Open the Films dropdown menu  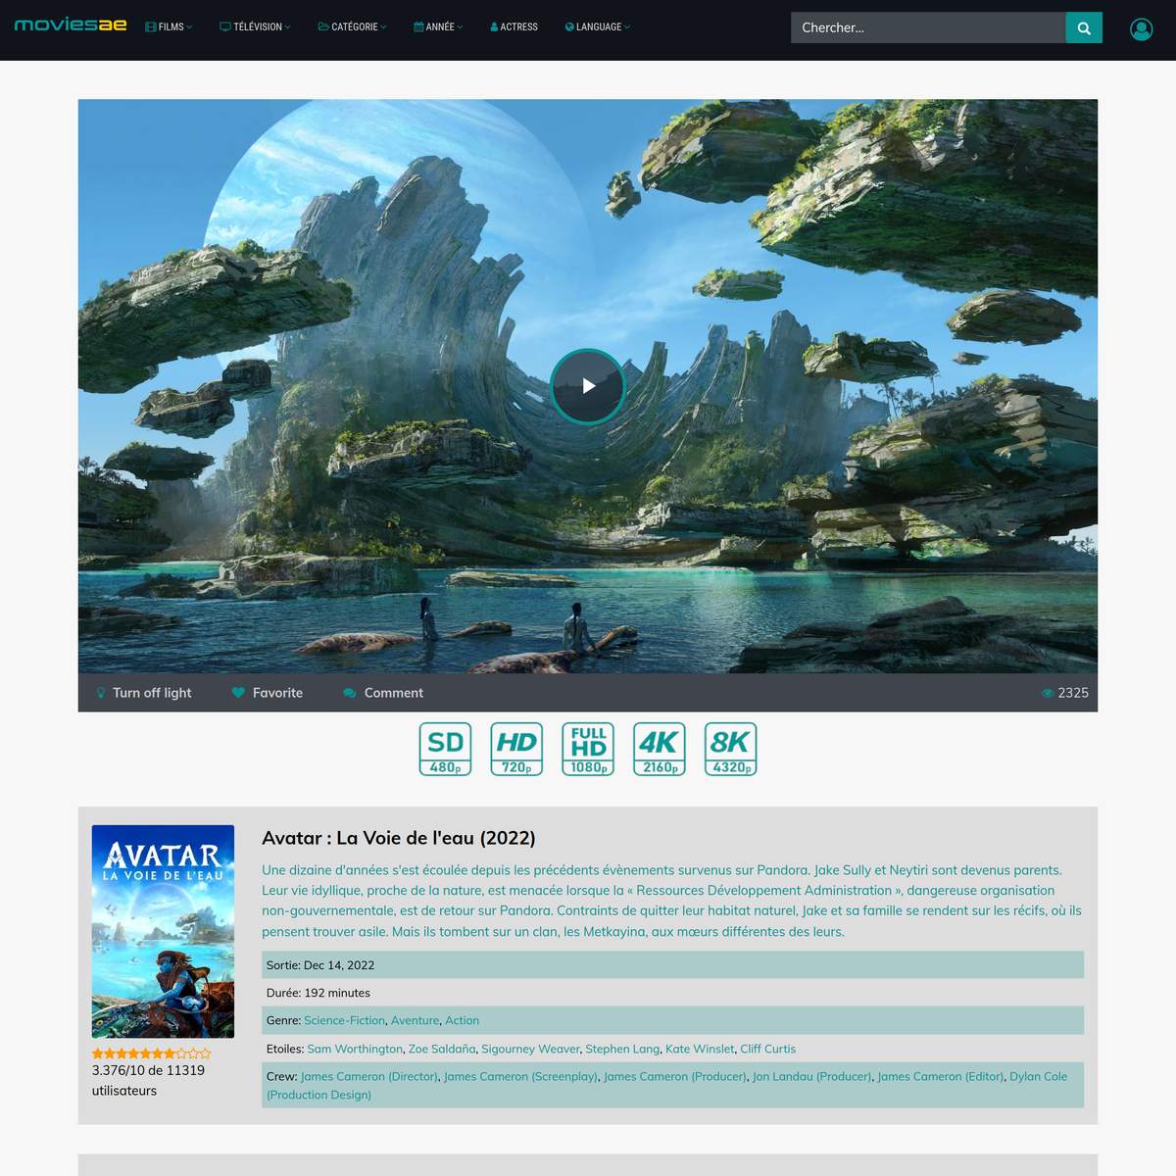point(169,27)
